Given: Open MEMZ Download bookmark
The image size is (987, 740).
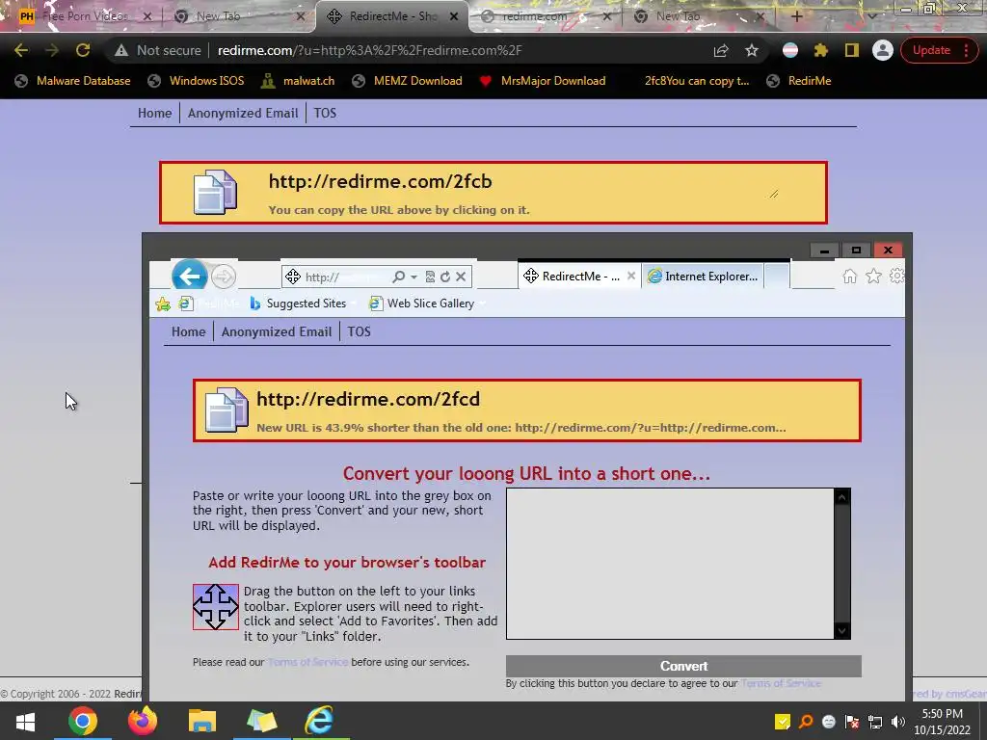Looking at the screenshot, I should [x=407, y=81].
